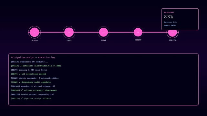Select log line 'rollout strategy: blue-green'

click(34, 90)
